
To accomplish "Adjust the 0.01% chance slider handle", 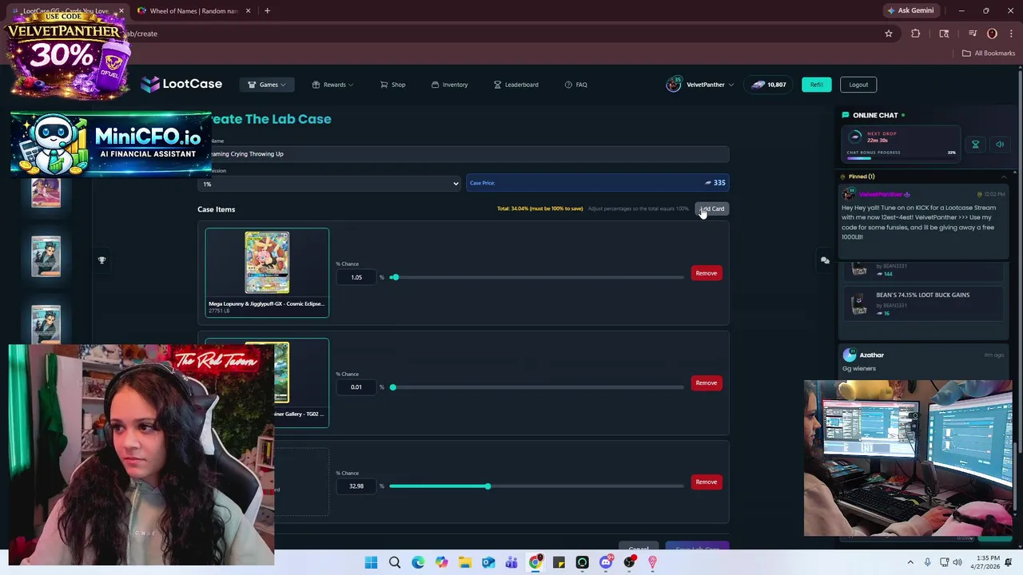I will click(x=392, y=387).
